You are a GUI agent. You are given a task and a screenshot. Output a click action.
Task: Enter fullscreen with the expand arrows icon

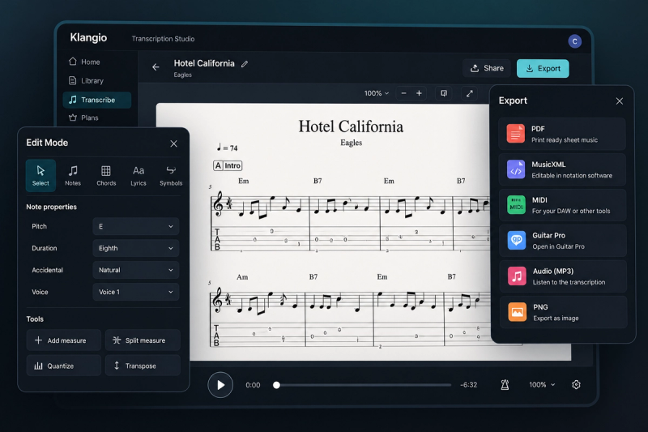[470, 93]
